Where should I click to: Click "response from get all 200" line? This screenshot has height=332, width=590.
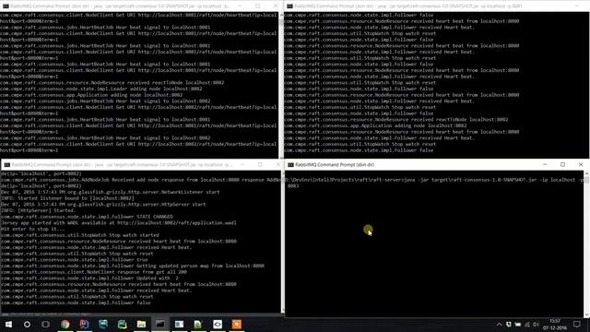coord(94,272)
